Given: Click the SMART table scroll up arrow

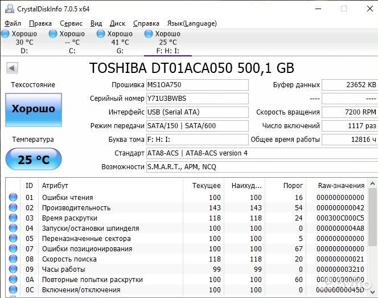Looking at the screenshot, I should (x=372, y=184).
